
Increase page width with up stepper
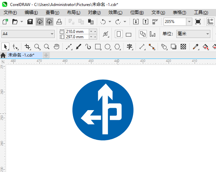point(95,31)
